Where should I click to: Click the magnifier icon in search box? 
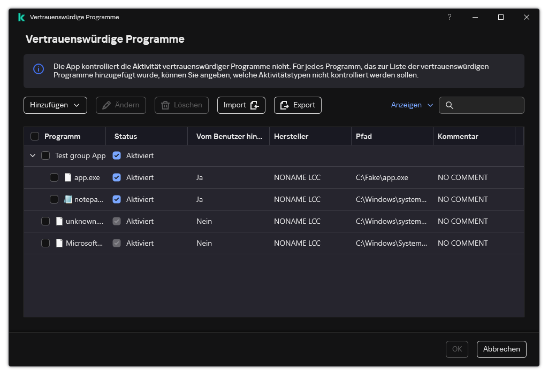pyautogui.click(x=450, y=105)
